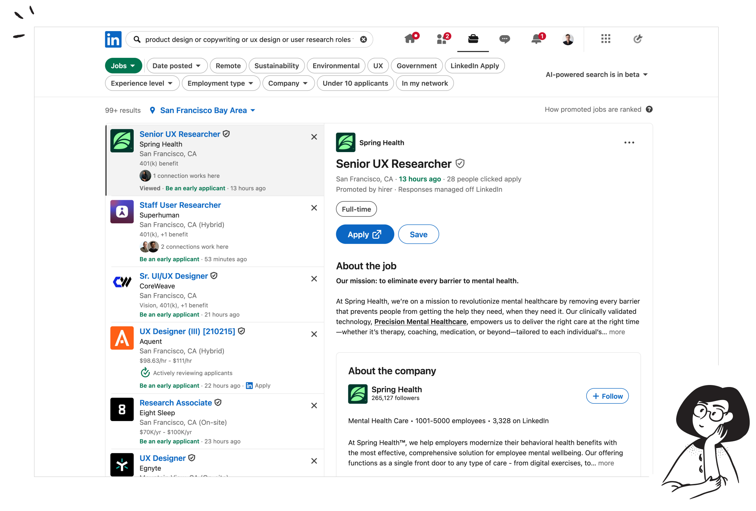Expand job description with more link

pyautogui.click(x=617, y=332)
